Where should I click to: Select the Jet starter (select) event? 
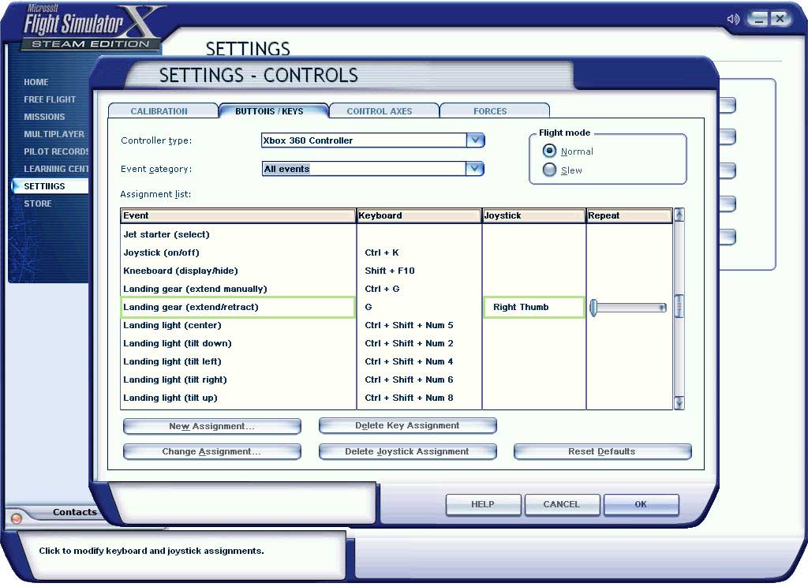click(x=166, y=234)
